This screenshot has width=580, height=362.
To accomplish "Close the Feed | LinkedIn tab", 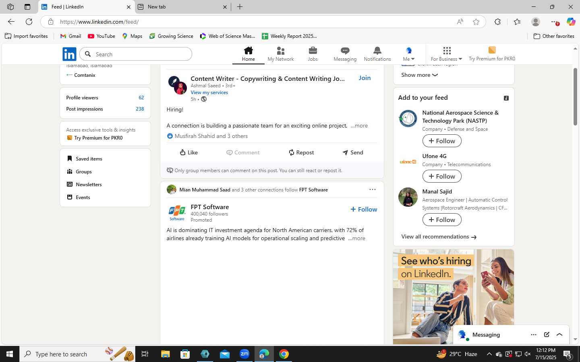I will [x=128, y=7].
